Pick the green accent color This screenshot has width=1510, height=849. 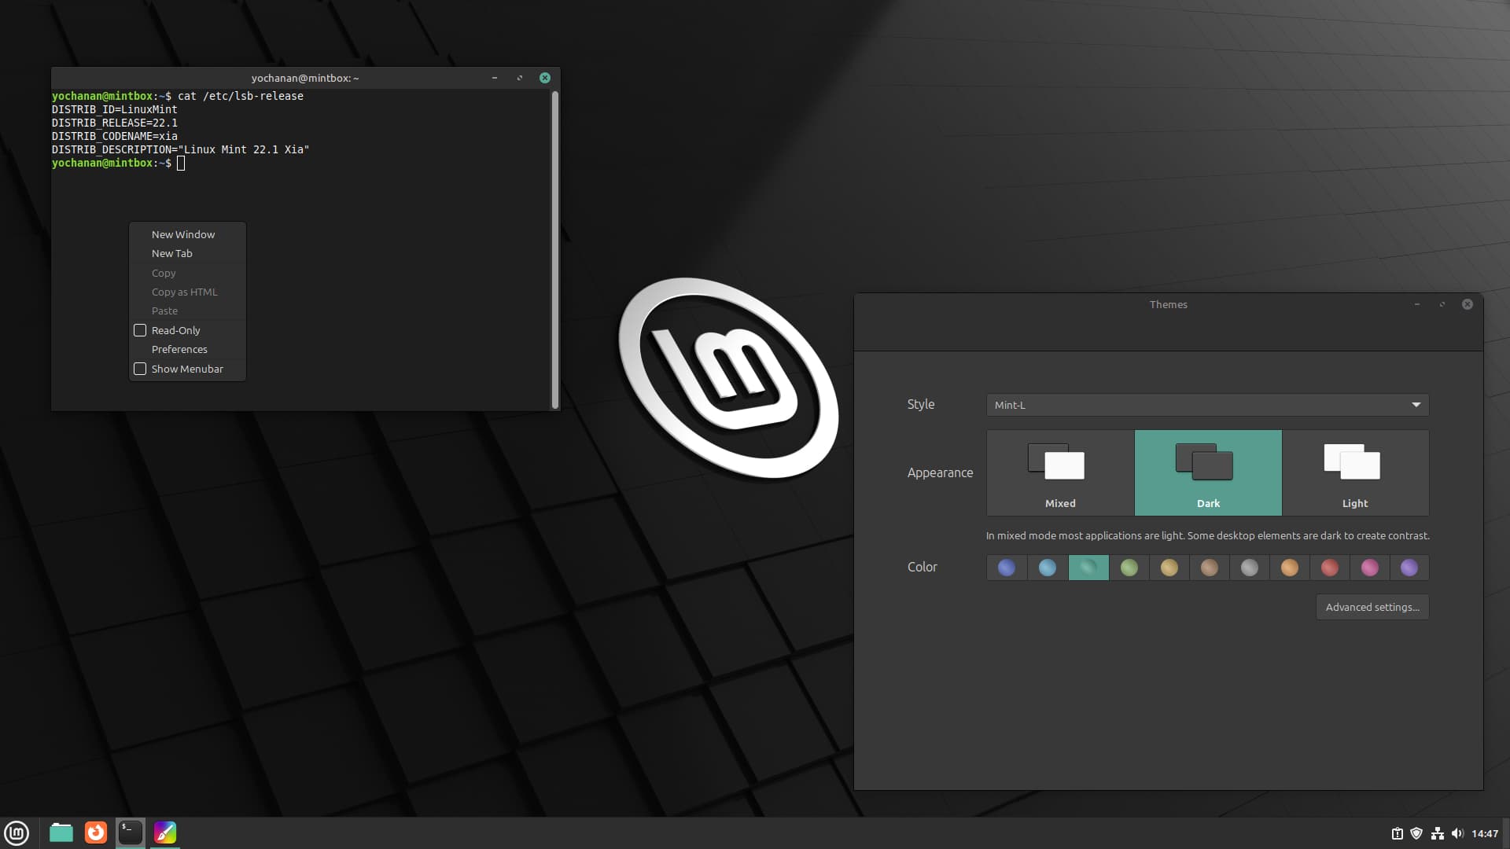1129,568
